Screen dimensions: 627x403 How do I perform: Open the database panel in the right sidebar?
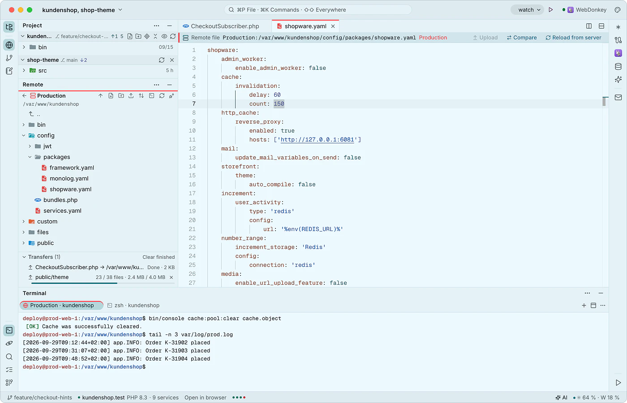(618, 67)
